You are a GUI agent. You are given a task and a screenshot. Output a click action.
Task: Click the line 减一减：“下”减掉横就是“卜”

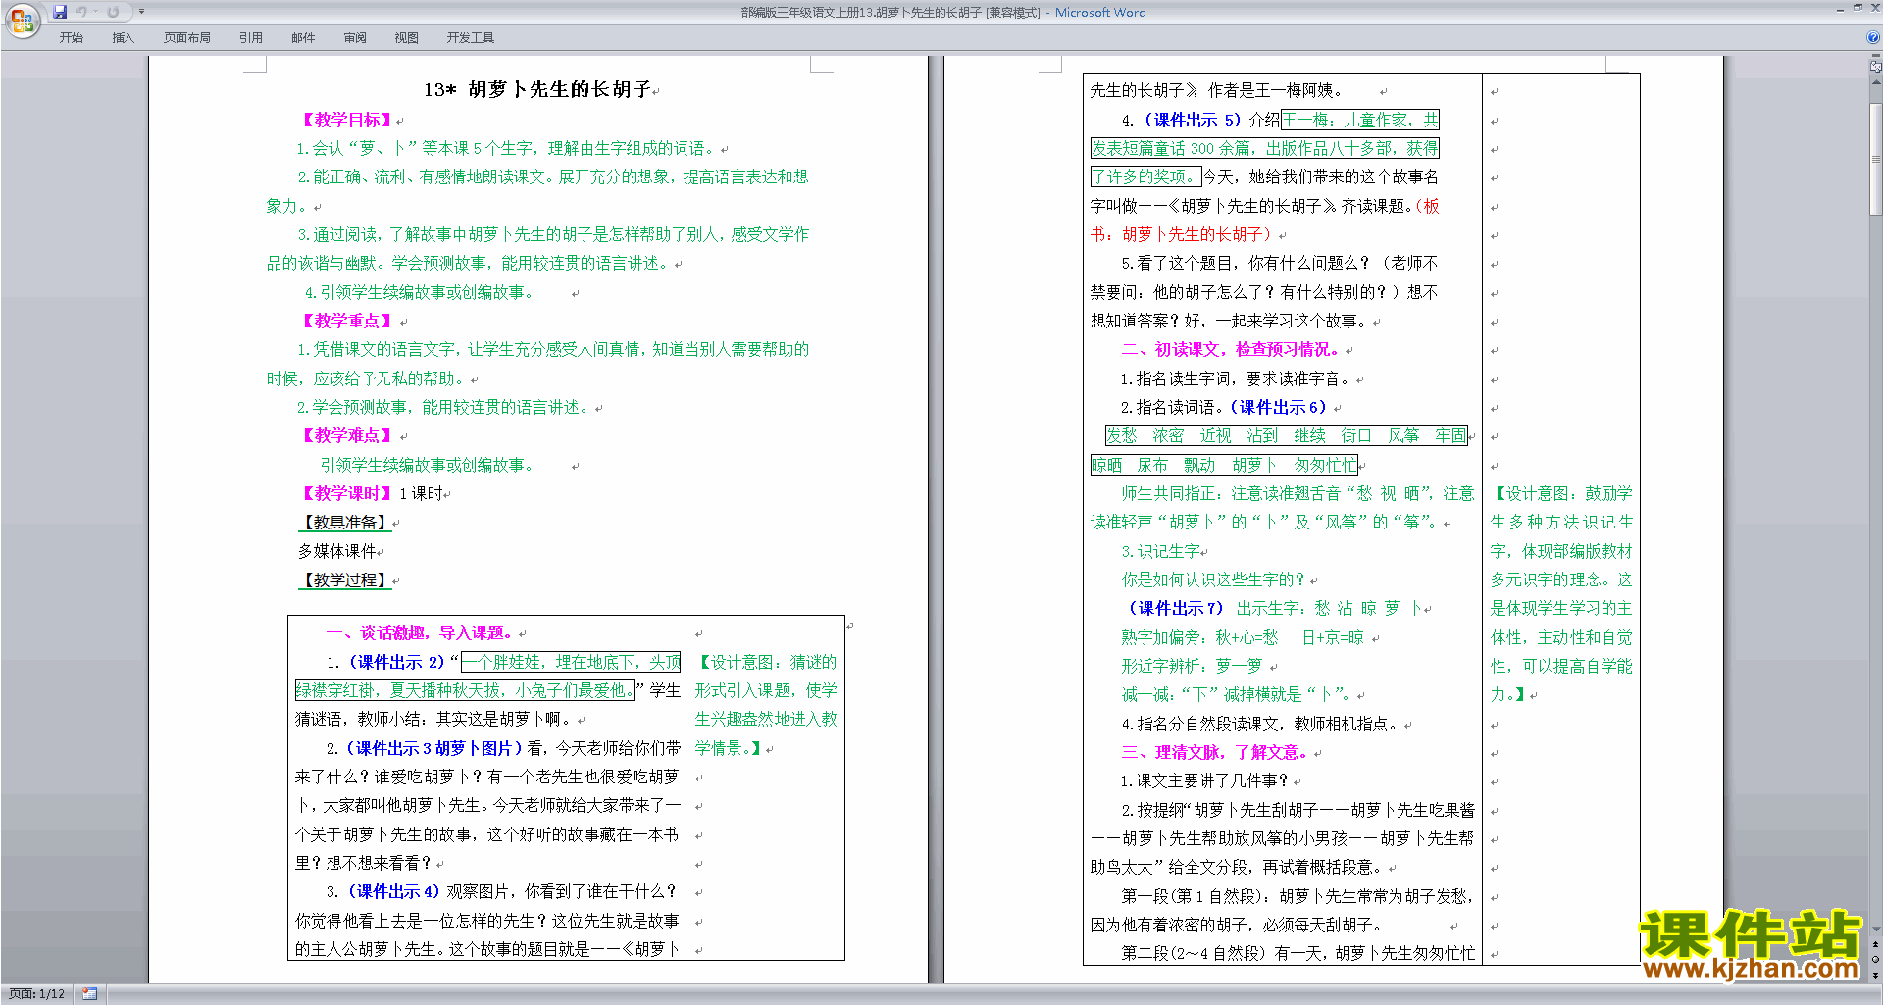(x=1237, y=694)
